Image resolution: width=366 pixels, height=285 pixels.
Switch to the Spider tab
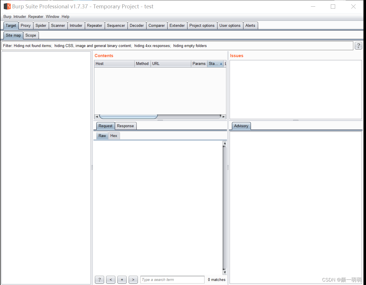coord(41,25)
